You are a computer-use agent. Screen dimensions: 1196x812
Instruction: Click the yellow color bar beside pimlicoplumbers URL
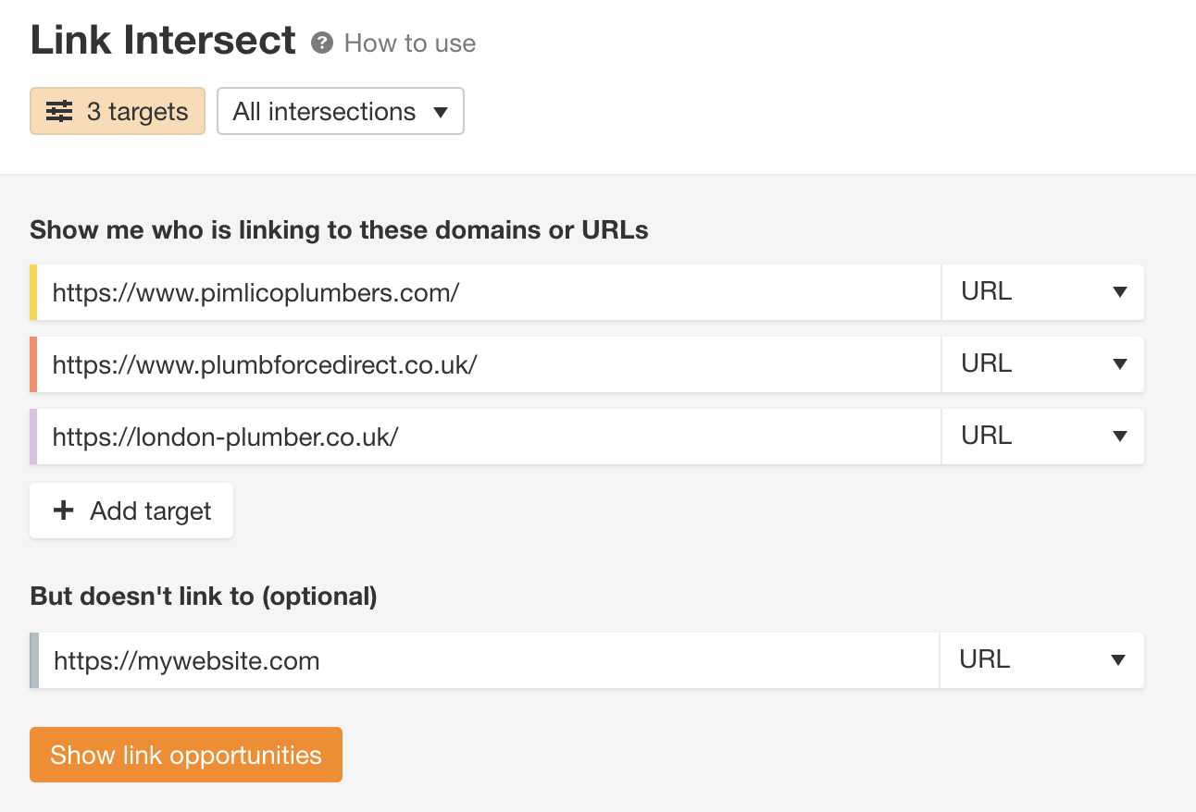[x=33, y=291]
